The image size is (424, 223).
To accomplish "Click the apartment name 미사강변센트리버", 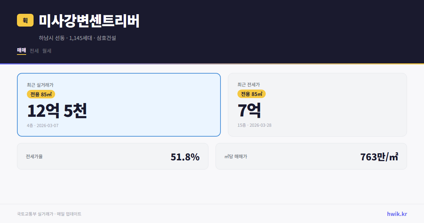I will [89, 21].
